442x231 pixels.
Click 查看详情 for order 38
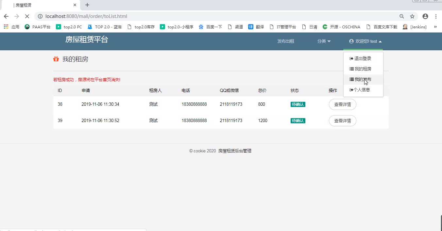[x=342, y=104]
